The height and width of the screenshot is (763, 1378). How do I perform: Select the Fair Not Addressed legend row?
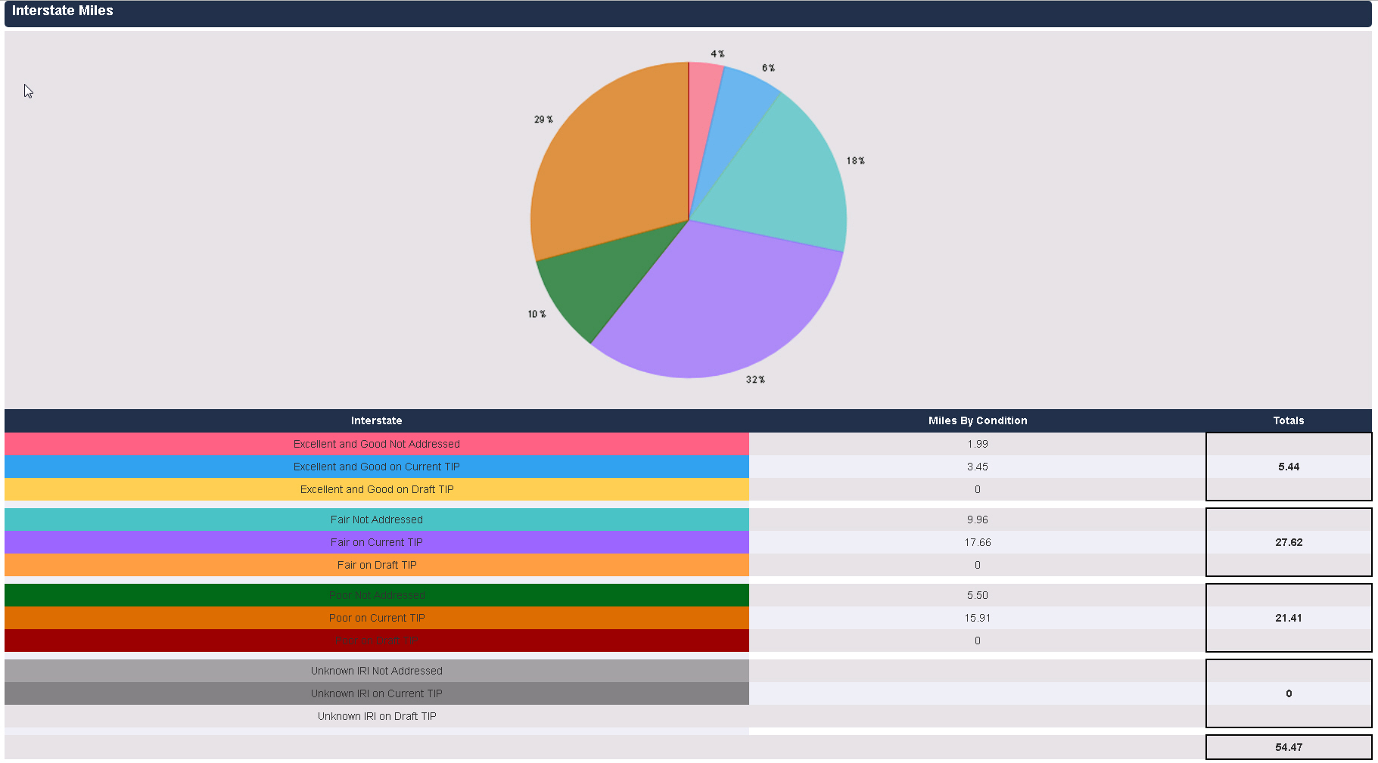376,520
